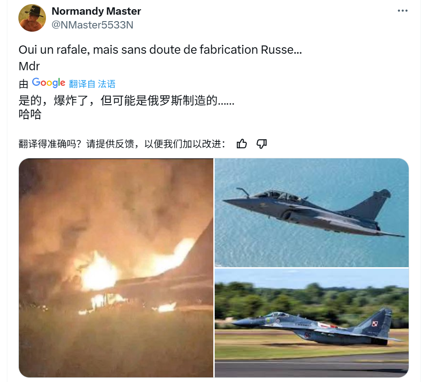The height and width of the screenshot is (382, 422).
Task: Click the Chinese translation line 是的，爆炸了
Action: 126,101
